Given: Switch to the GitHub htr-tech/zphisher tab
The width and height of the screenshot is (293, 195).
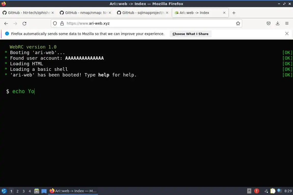Looking at the screenshot, I should [28, 13].
